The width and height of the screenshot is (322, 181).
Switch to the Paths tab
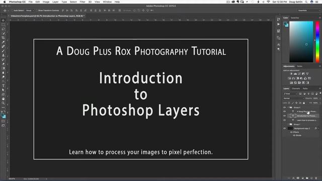coord(305,88)
